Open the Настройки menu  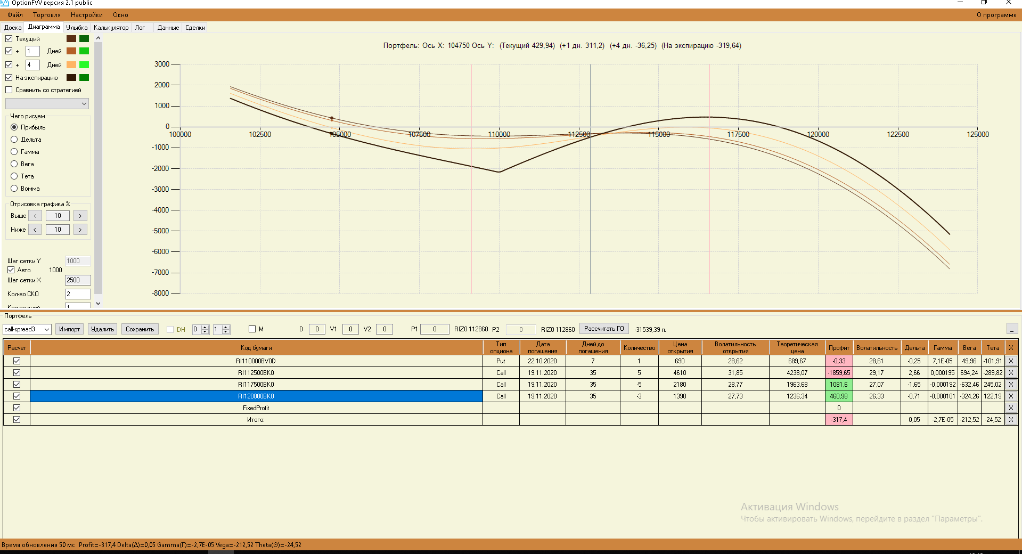click(87, 15)
